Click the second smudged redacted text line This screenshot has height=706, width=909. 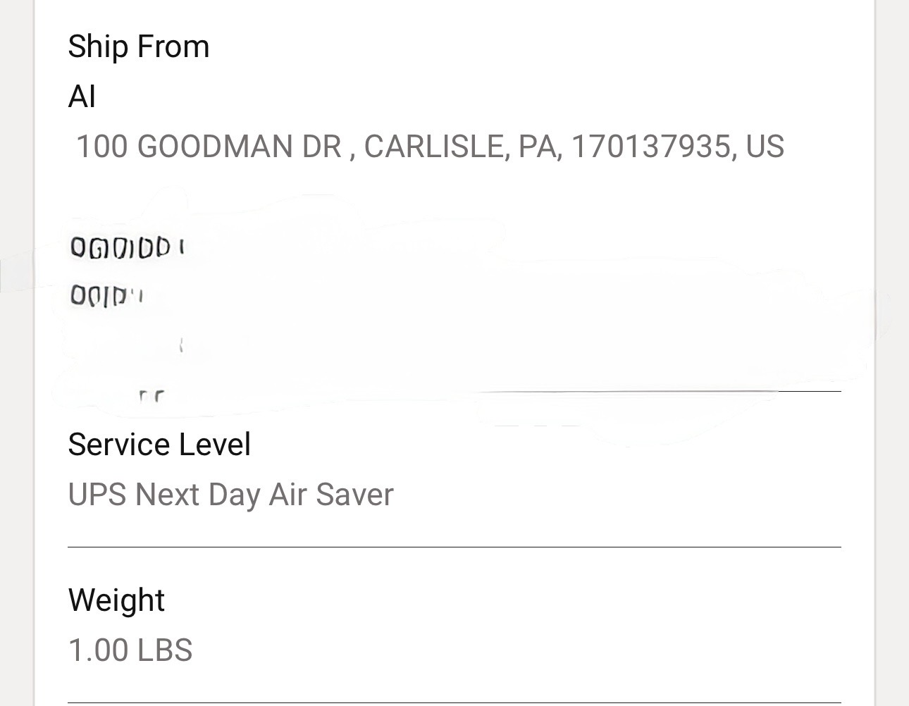106,296
